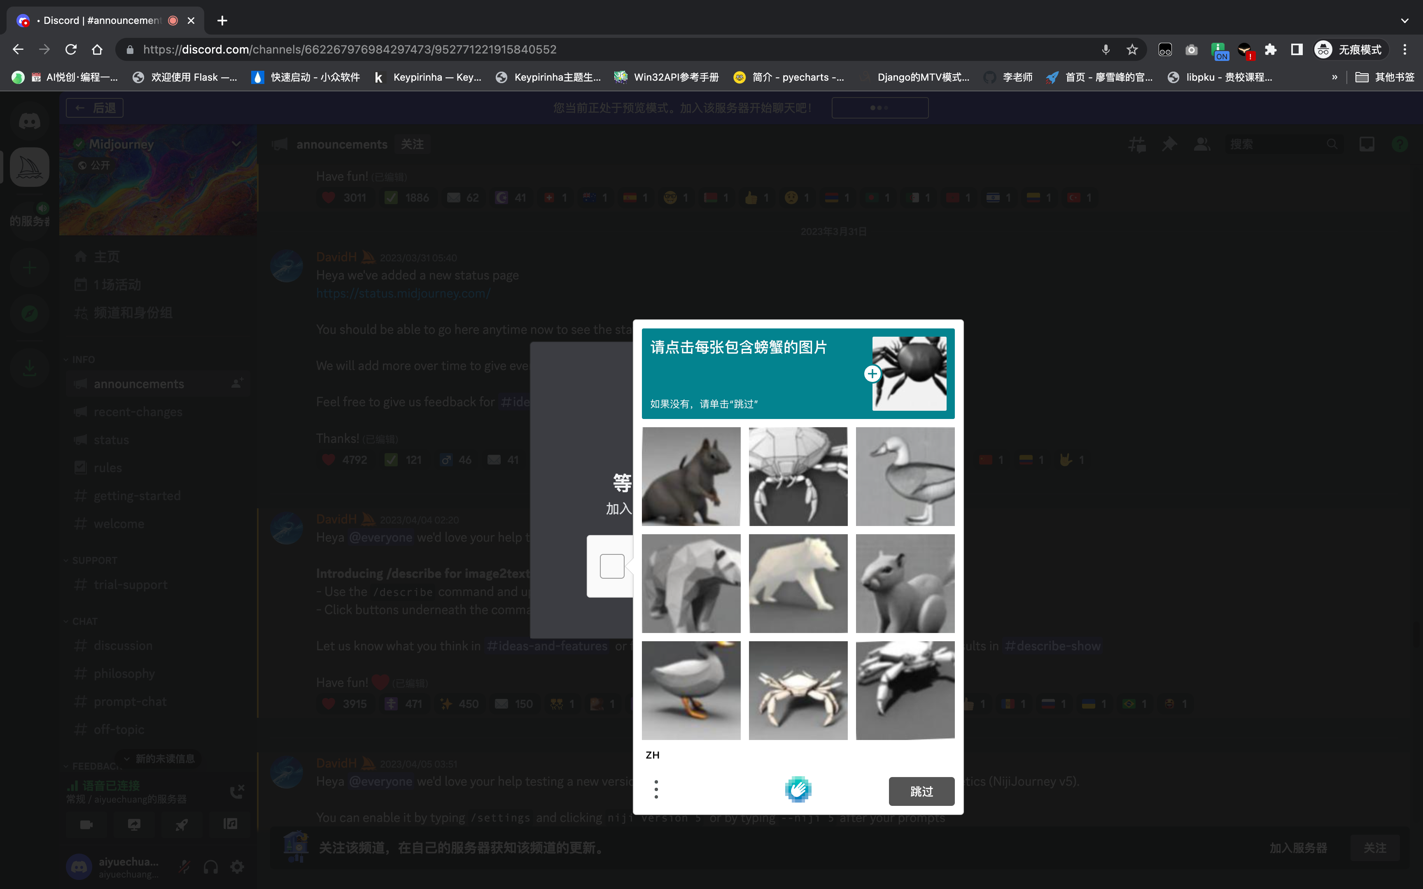
Task: Open the browser extensions puzzle icon
Action: tap(1271, 49)
